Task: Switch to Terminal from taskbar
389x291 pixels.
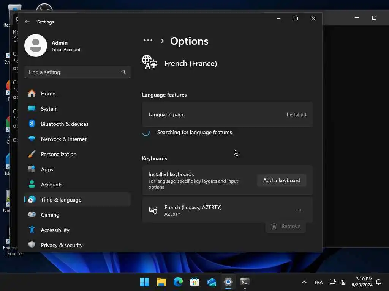Action: pyautogui.click(x=245, y=282)
